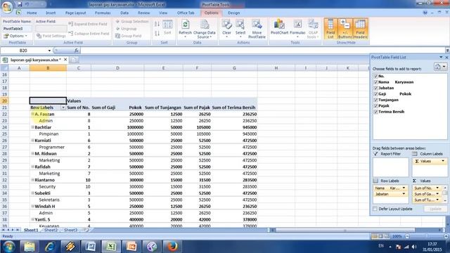Open the Home ribbon tab
The width and height of the screenshot is (450, 253).
point(32,13)
